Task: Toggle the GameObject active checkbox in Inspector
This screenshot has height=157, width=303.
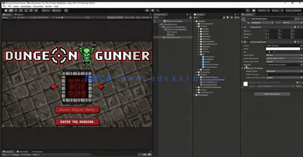Action: (x=249, y=19)
